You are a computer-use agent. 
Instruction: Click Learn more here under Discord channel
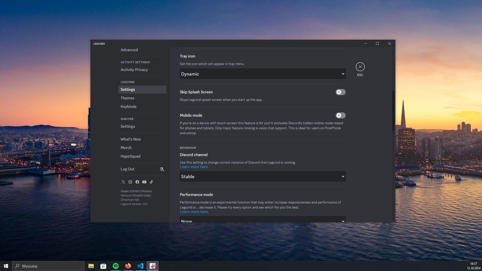(194, 167)
